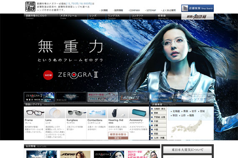Viewport: 238px width, 158px height.
Task: Select the 青森 prefecture link
Action: click(x=185, y=111)
